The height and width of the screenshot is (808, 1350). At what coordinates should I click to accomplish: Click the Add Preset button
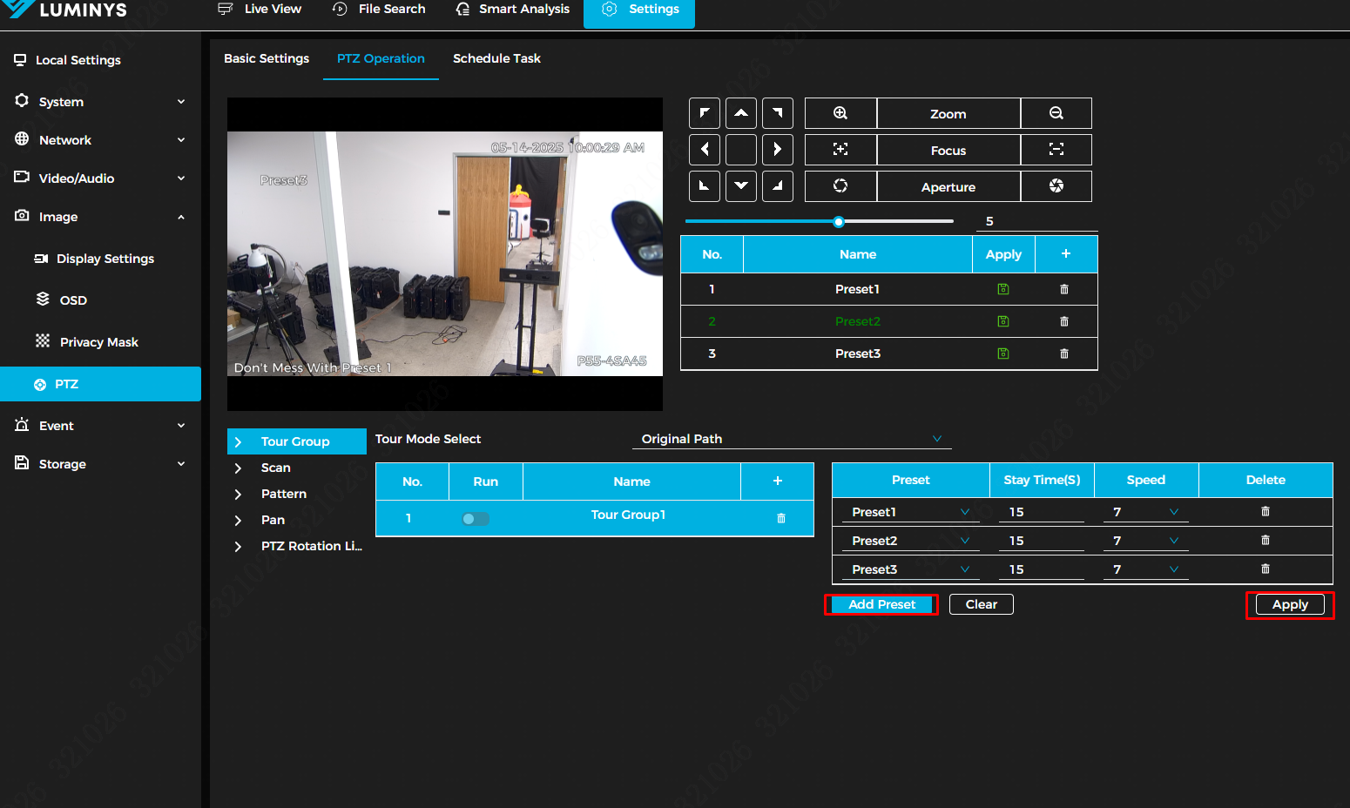pos(881,604)
